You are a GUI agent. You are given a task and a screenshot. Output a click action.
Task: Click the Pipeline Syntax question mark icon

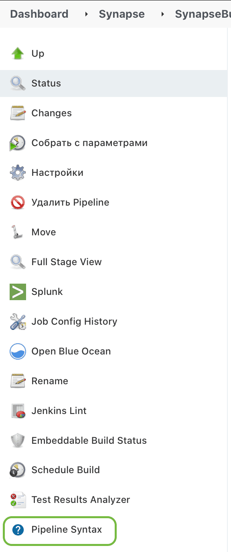[18, 530]
